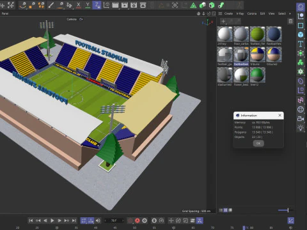Toggle loop playback mode
The height and width of the screenshot is (230, 307).
(x=84, y=220)
